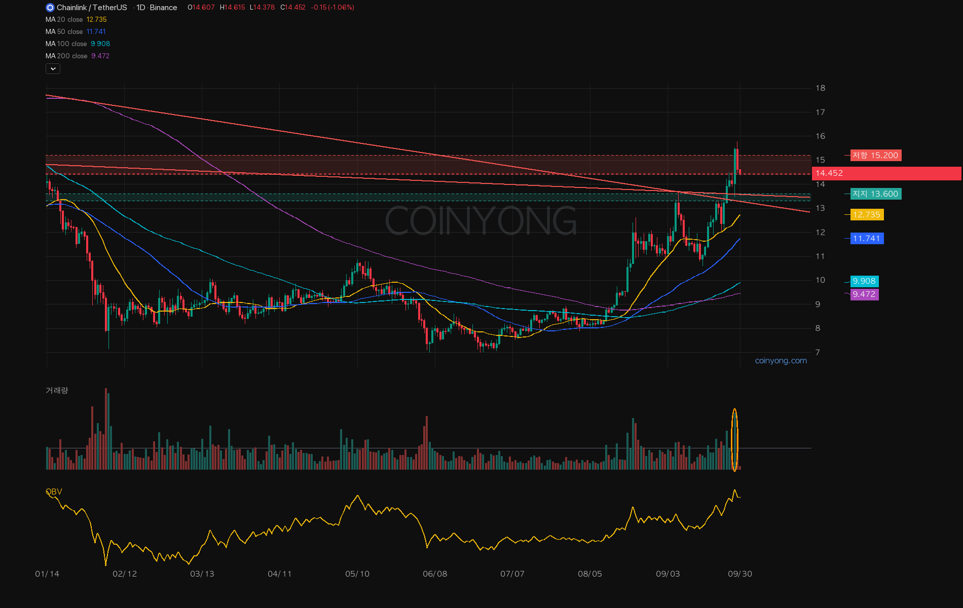Click the 10 tick on price axis
963x608 pixels.
820,280
